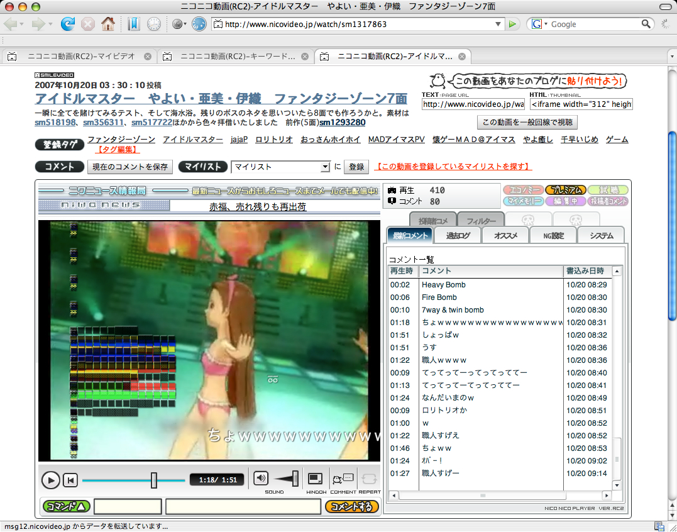The width and height of the screenshot is (677, 532).
Task: Click the green go arrow in address bar
Action: 512,24
